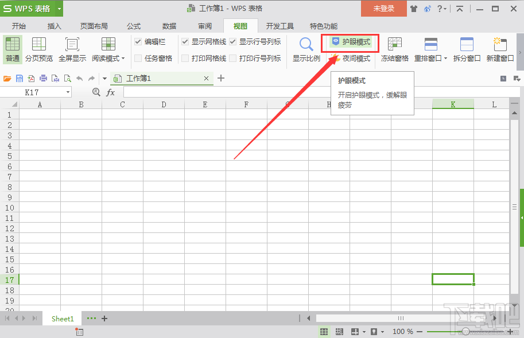Toggle the 编辑栏 formula bar checkbox
The image size is (524, 338).
click(138, 41)
